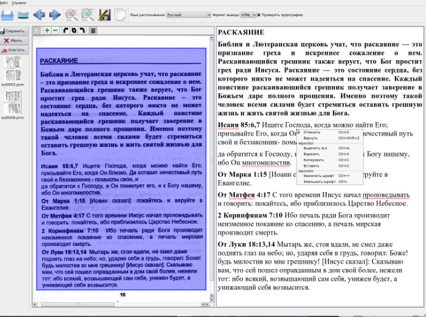Rotate image 90 degrees counterclockwise

(66, 30)
